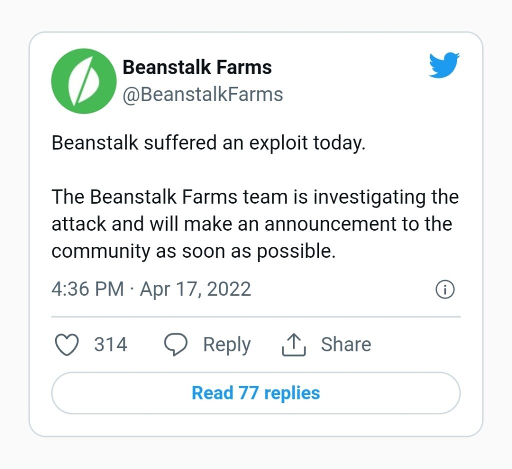Open the 4:36 PM time link
The image size is (512, 469).
point(87,289)
